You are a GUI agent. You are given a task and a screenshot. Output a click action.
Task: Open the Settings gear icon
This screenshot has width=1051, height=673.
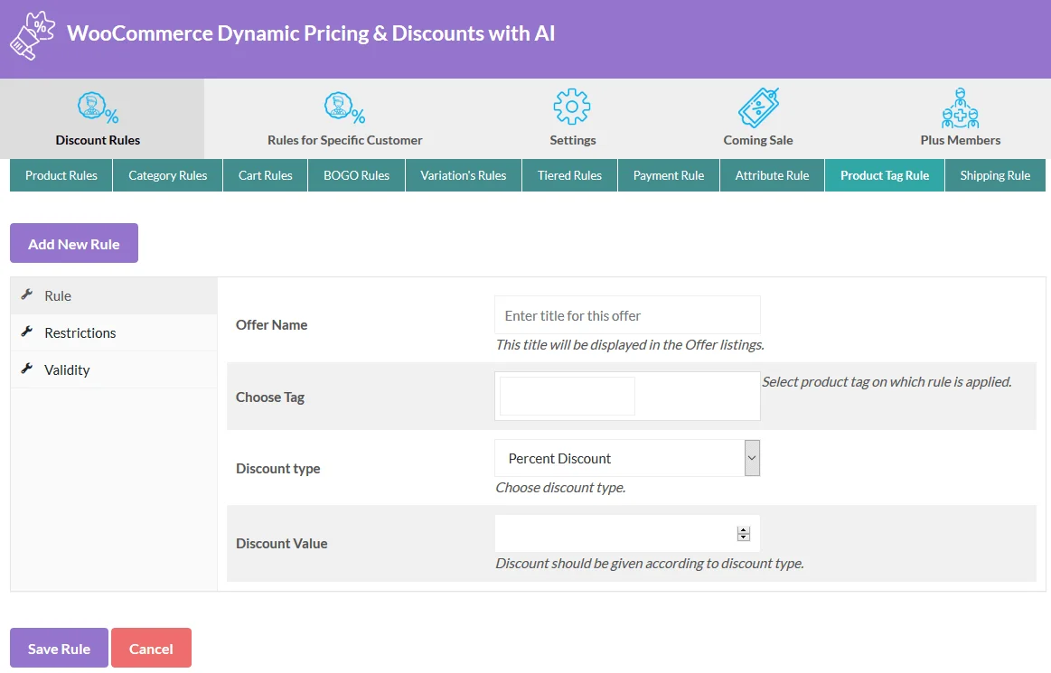[572, 107]
